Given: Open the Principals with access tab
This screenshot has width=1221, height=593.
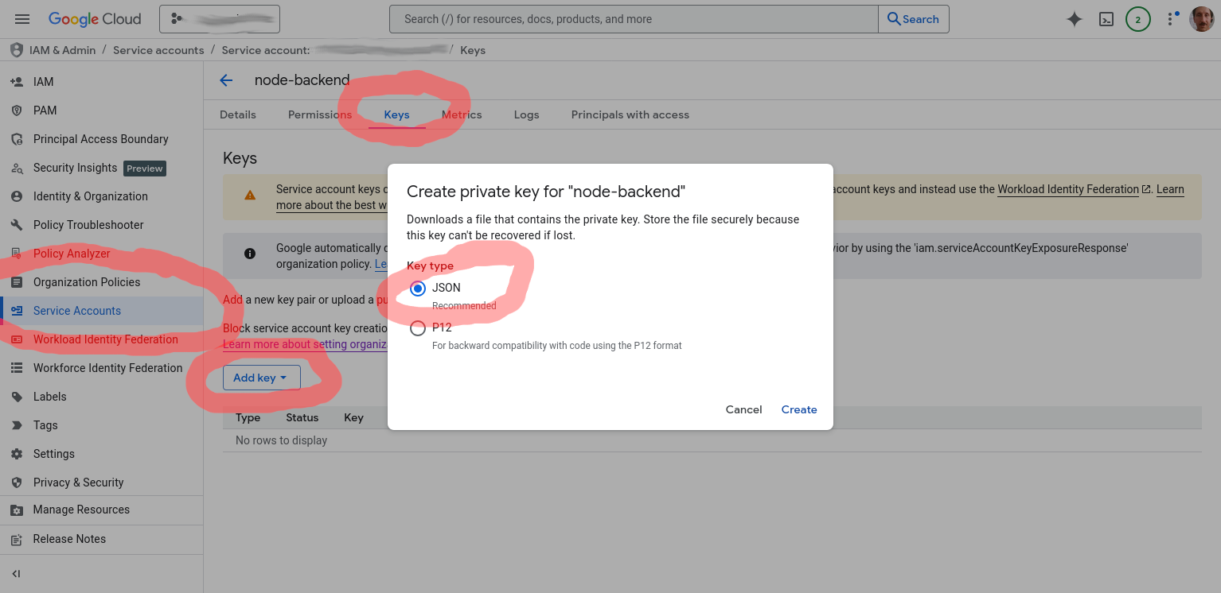Looking at the screenshot, I should click(630, 114).
